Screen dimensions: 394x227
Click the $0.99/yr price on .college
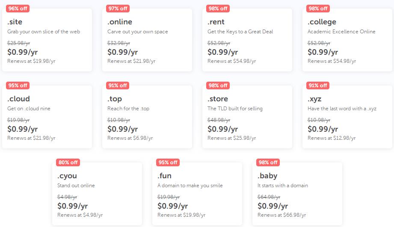[x=323, y=52]
